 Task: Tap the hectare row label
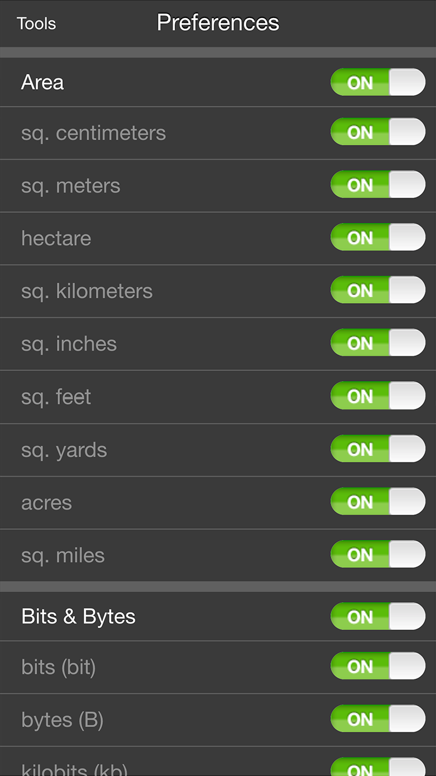click(x=56, y=238)
